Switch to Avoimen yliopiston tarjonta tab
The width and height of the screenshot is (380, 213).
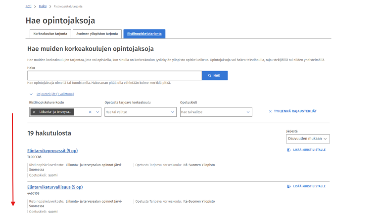pyautogui.click(x=97, y=34)
